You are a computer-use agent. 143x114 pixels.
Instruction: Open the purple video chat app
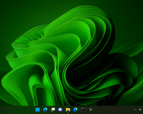tap(60, 110)
